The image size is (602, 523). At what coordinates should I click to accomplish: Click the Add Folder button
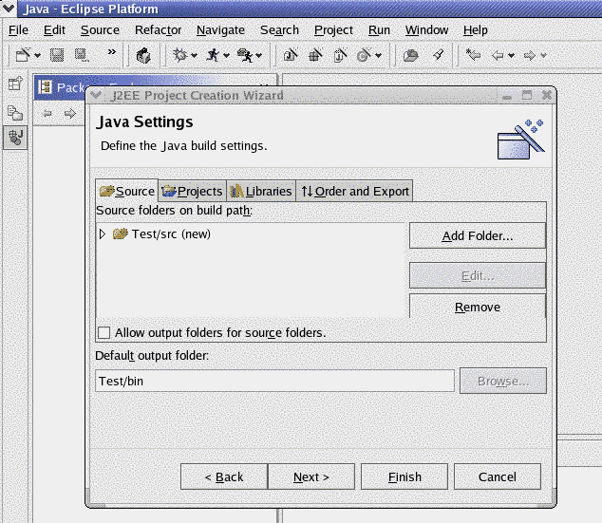[477, 235]
